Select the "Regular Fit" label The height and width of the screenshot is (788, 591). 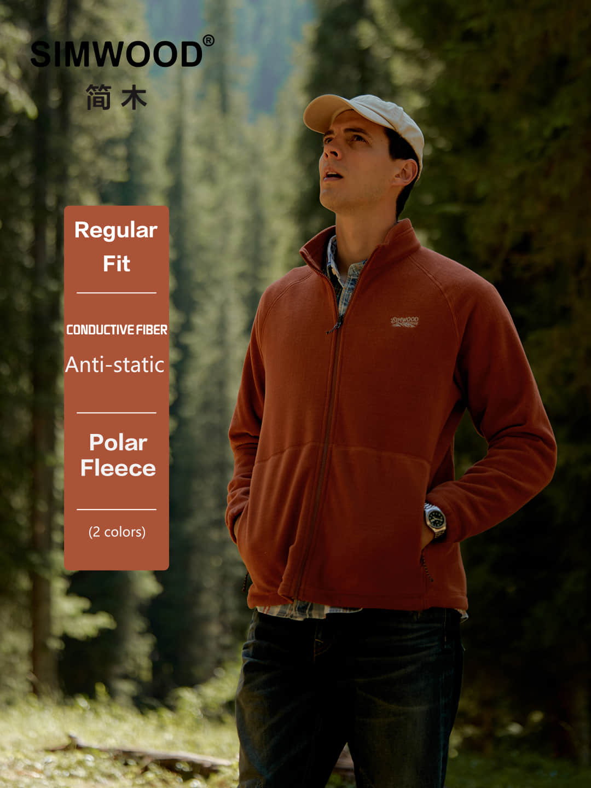click(x=116, y=246)
